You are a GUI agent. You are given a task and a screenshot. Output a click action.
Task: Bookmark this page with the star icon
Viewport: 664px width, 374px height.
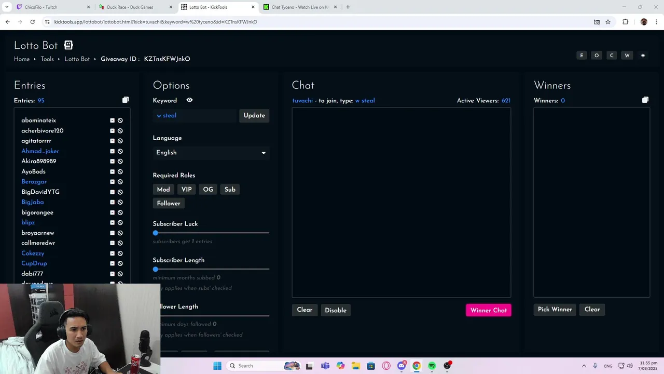pyautogui.click(x=608, y=22)
